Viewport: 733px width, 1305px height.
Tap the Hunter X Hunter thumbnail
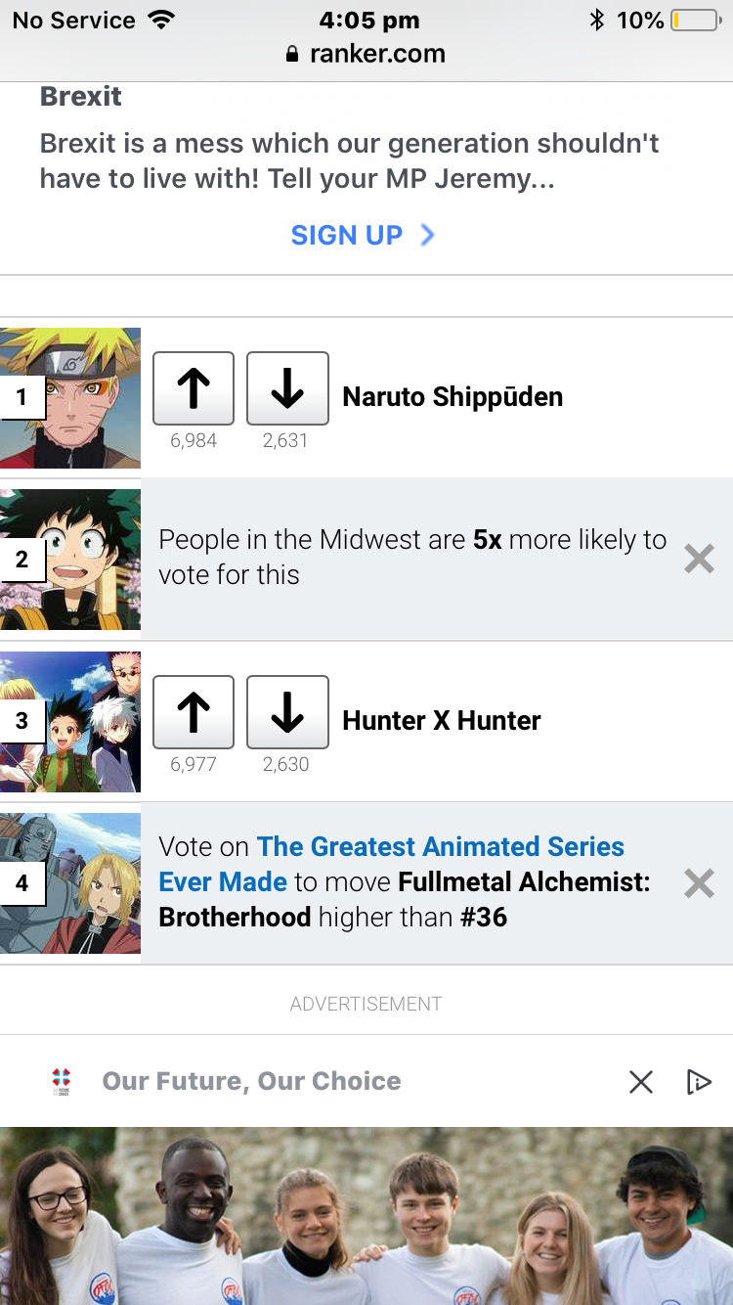point(70,722)
